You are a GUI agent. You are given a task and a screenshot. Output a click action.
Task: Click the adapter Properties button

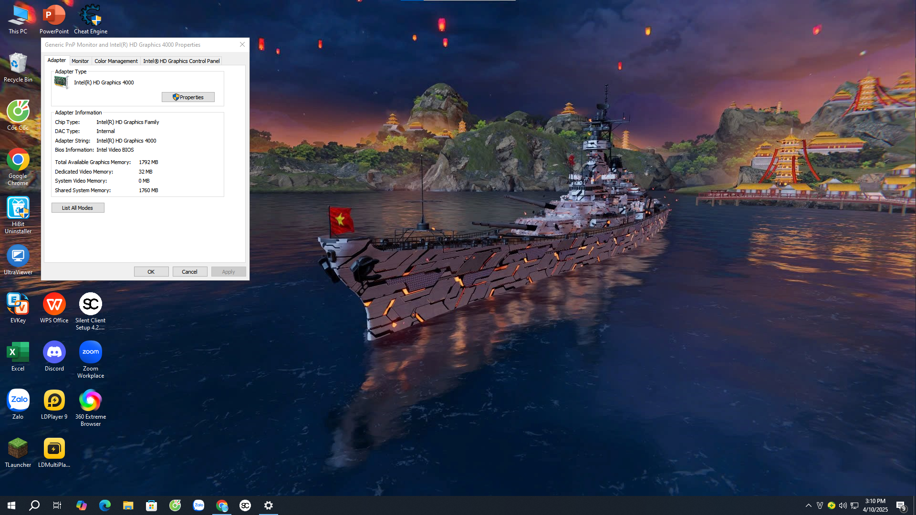188,97
